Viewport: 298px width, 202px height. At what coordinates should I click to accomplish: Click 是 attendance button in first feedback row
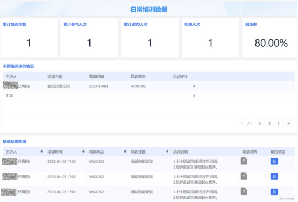[274, 162]
